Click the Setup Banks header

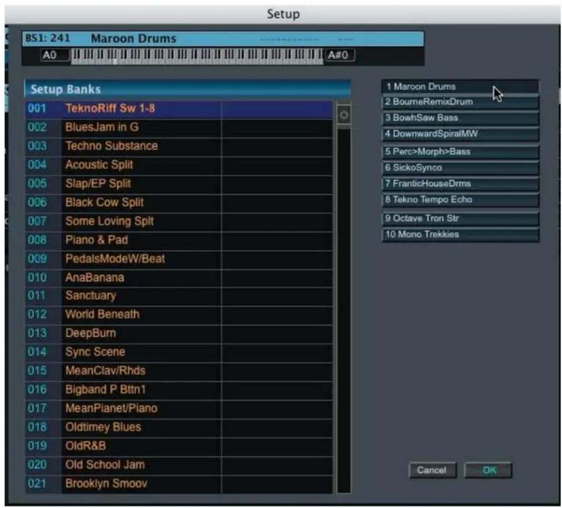pyautogui.click(x=188, y=89)
